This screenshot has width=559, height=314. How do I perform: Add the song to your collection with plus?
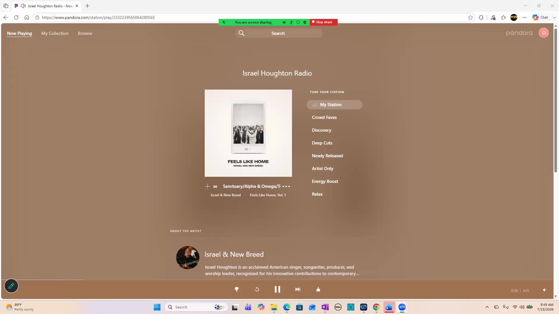tap(208, 186)
